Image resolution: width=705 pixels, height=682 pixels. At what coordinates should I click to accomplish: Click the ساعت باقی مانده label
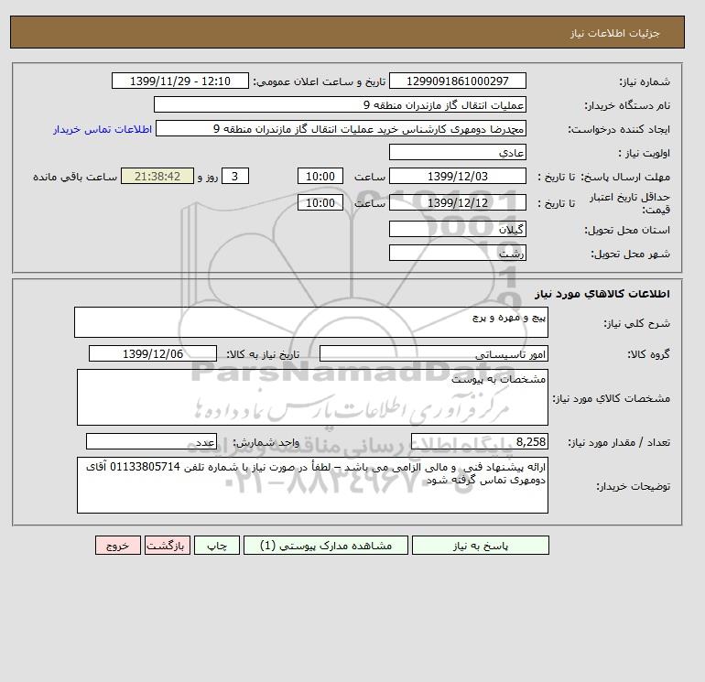[75, 177]
